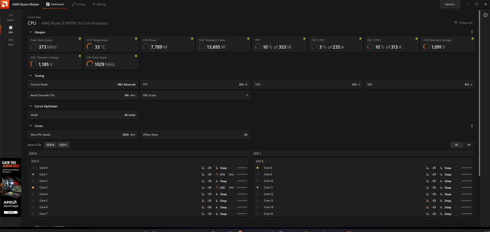Click the gold star marker on Core 3

point(33,188)
